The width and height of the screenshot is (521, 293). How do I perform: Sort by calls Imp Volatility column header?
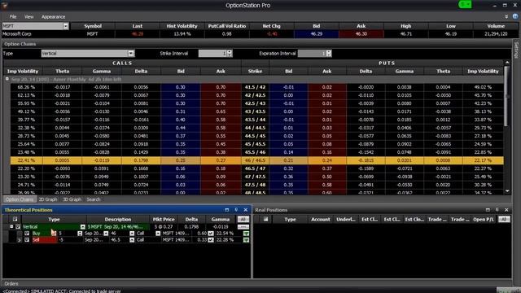tap(23, 71)
